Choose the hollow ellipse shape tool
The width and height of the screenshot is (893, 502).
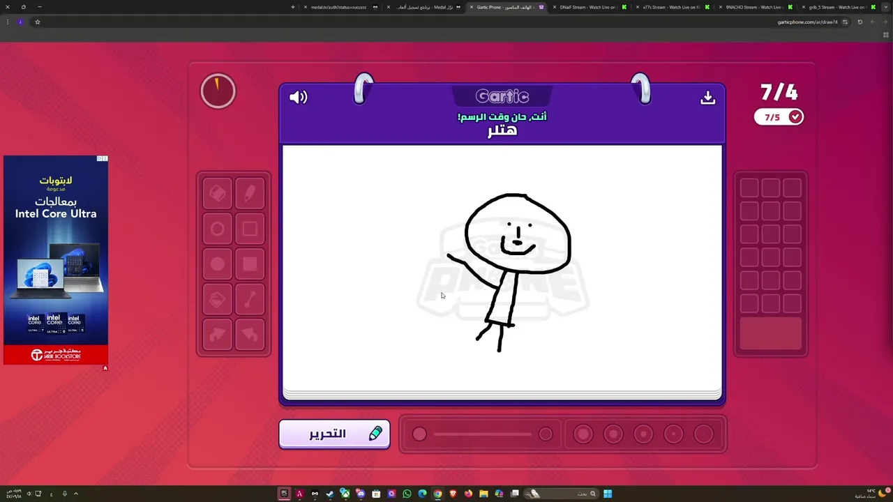(x=217, y=229)
